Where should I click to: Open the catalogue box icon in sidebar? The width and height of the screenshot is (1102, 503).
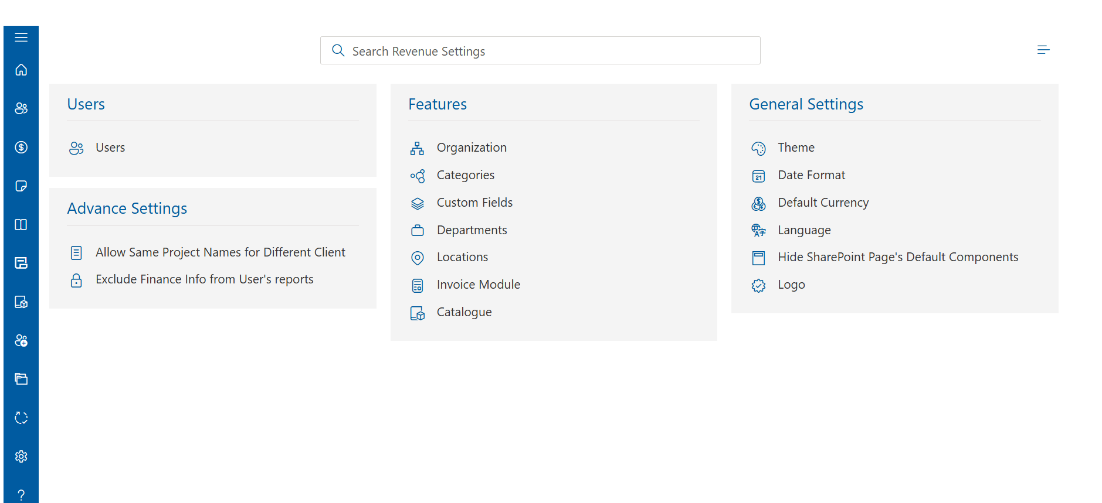coord(21,302)
